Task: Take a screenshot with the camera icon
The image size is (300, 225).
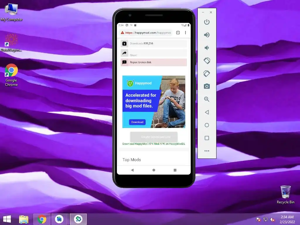Action: tap(207, 86)
